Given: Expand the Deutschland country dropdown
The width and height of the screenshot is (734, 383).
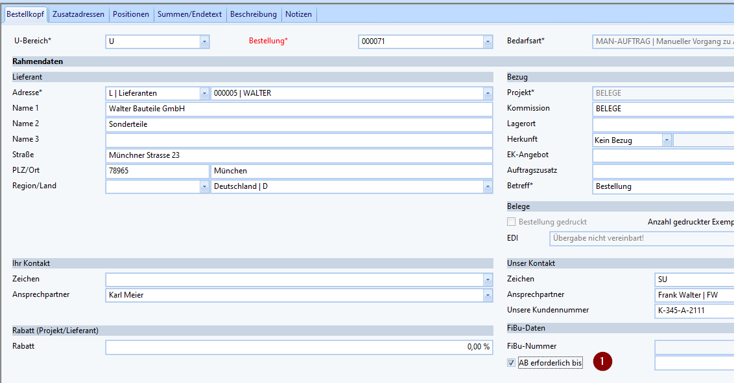Looking at the screenshot, I should point(488,186).
